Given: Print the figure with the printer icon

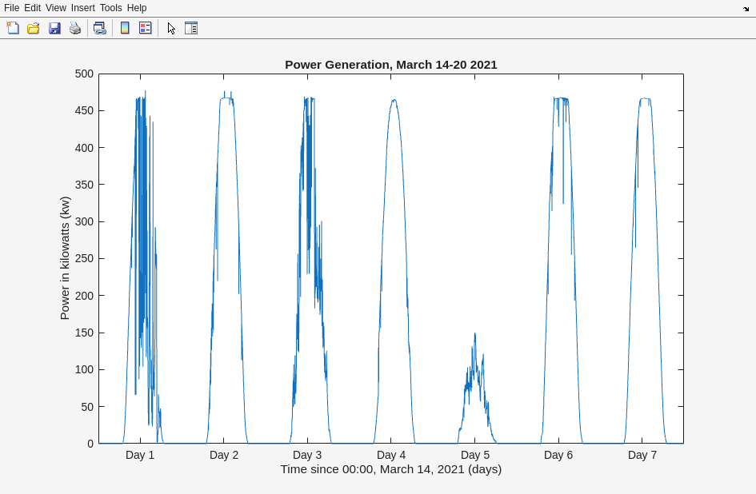Looking at the screenshot, I should click(x=75, y=28).
